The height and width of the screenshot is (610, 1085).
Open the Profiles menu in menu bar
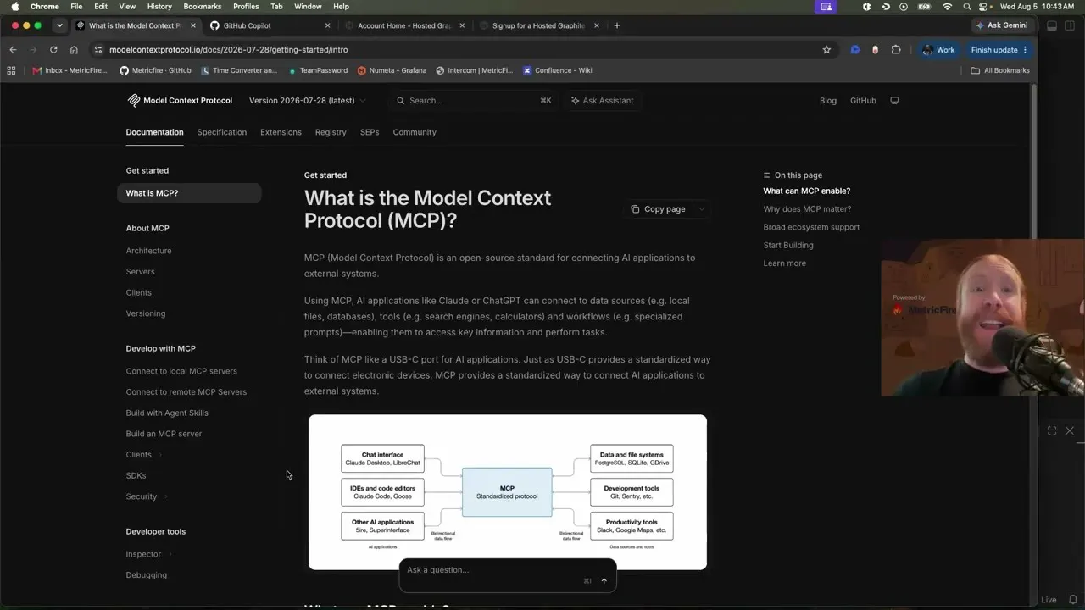[246, 7]
